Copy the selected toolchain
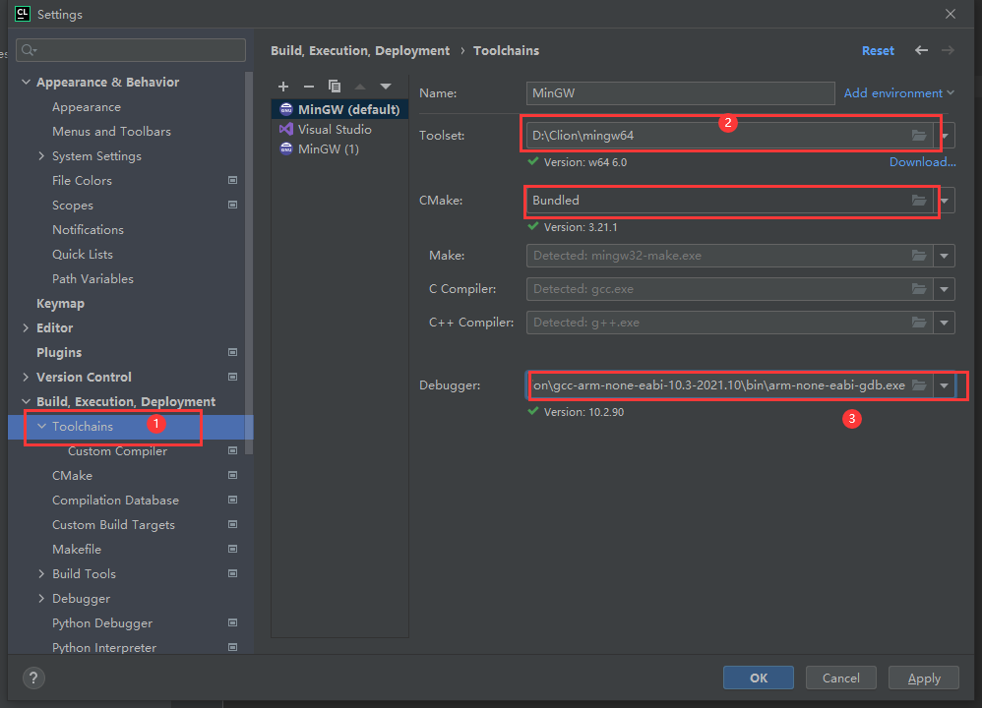The image size is (982, 708). [335, 87]
